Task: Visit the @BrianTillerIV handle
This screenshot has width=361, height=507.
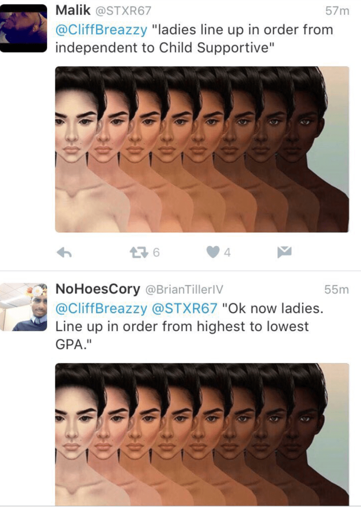Action: (x=184, y=290)
